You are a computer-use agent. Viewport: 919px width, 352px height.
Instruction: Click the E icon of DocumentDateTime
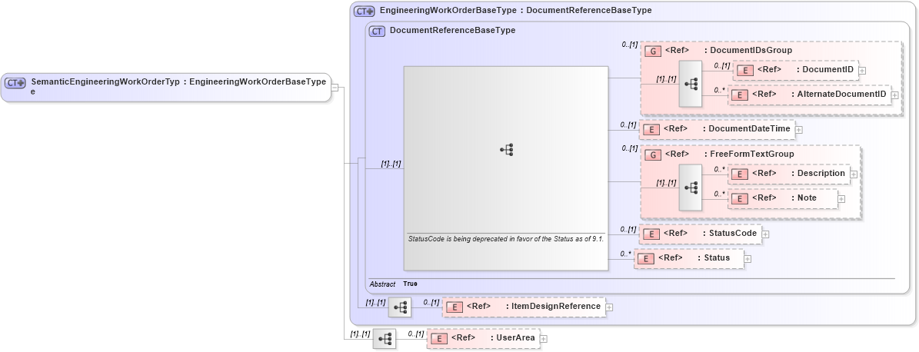click(x=651, y=129)
